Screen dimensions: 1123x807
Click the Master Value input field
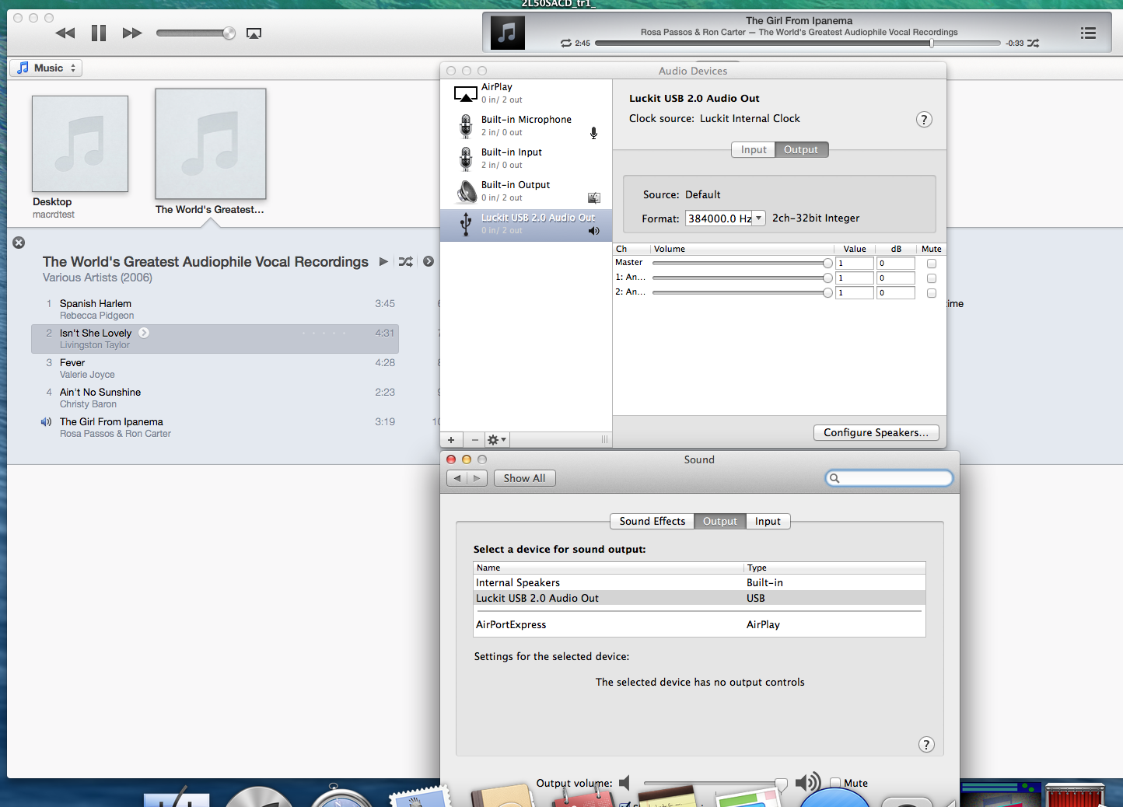(855, 264)
